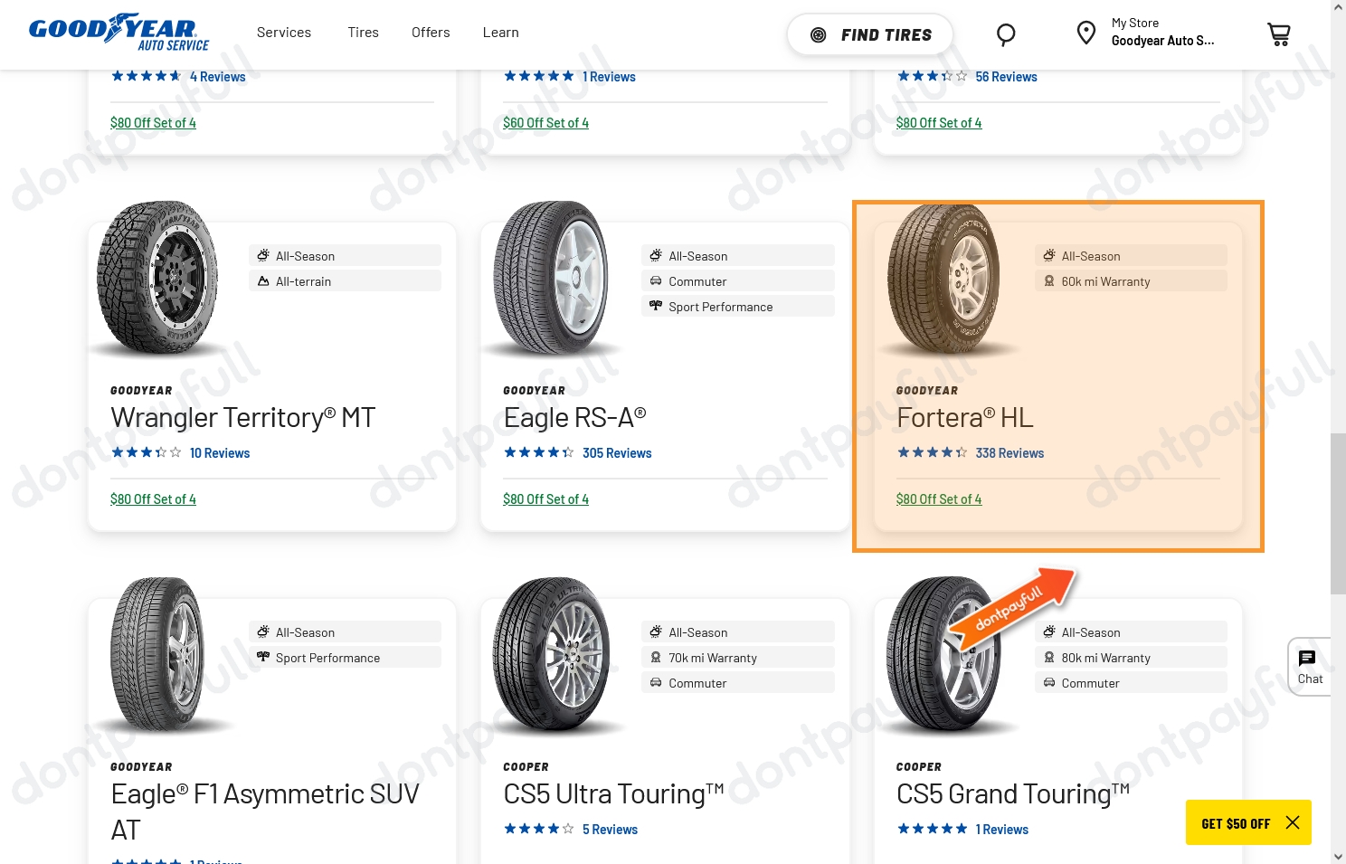The height and width of the screenshot is (864, 1346).
Task: Open the search magnifier icon
Action: (1006, 33)
